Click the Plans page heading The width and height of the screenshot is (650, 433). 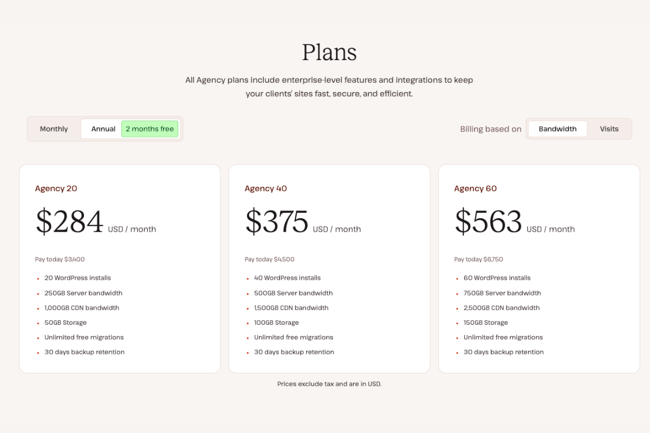(329, 53)
